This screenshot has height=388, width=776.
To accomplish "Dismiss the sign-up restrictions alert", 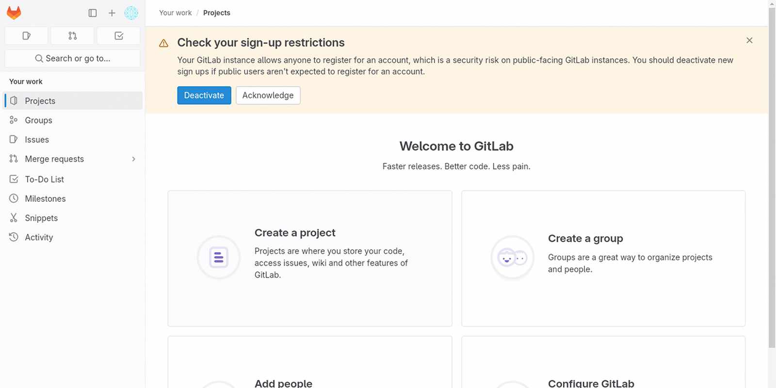I will pos(749,40).
